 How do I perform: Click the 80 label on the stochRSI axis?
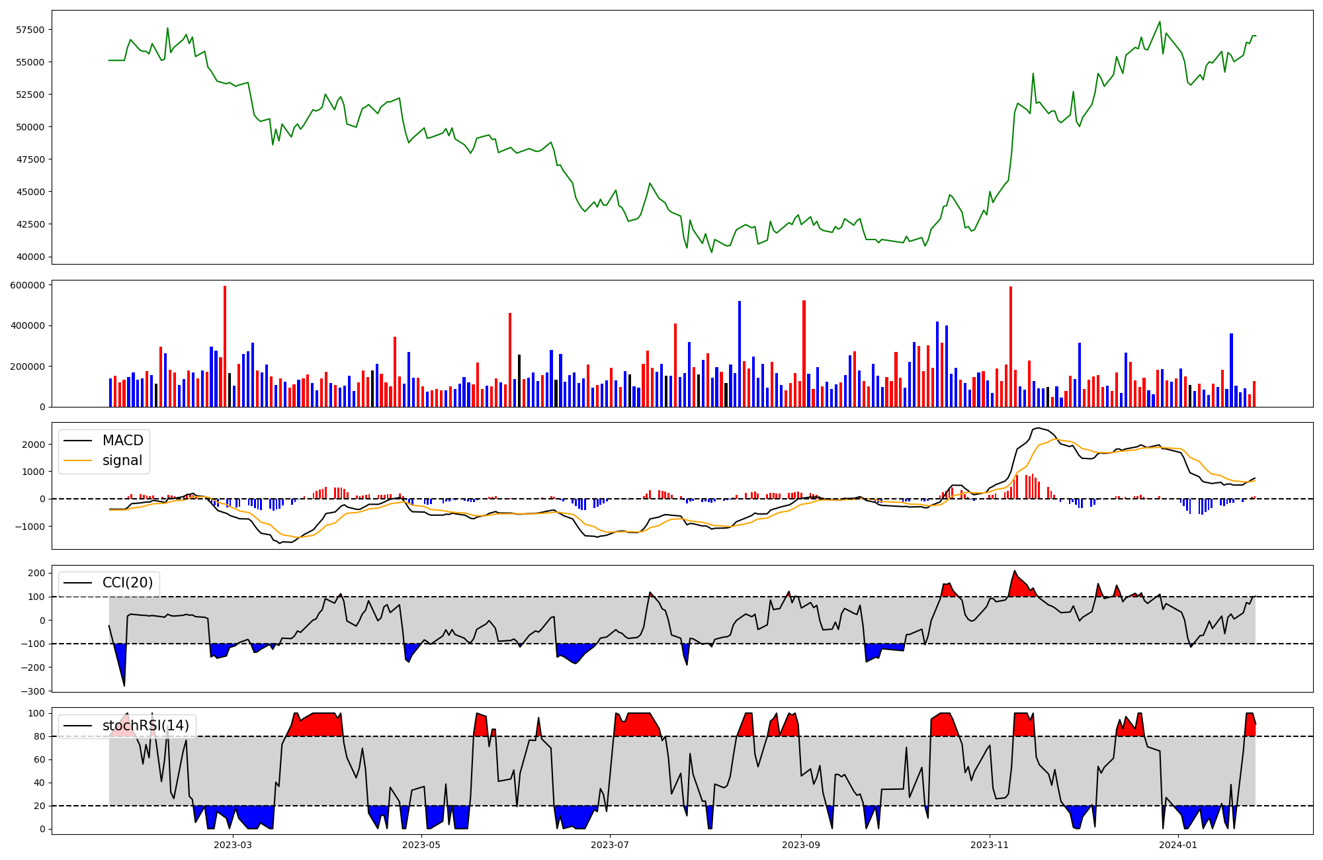(40, 736)
